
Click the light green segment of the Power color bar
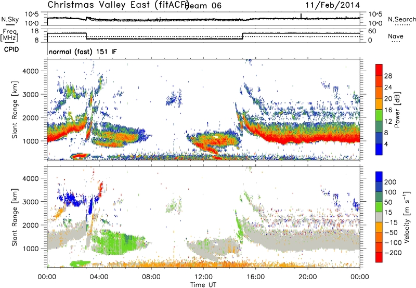(379, 114)
